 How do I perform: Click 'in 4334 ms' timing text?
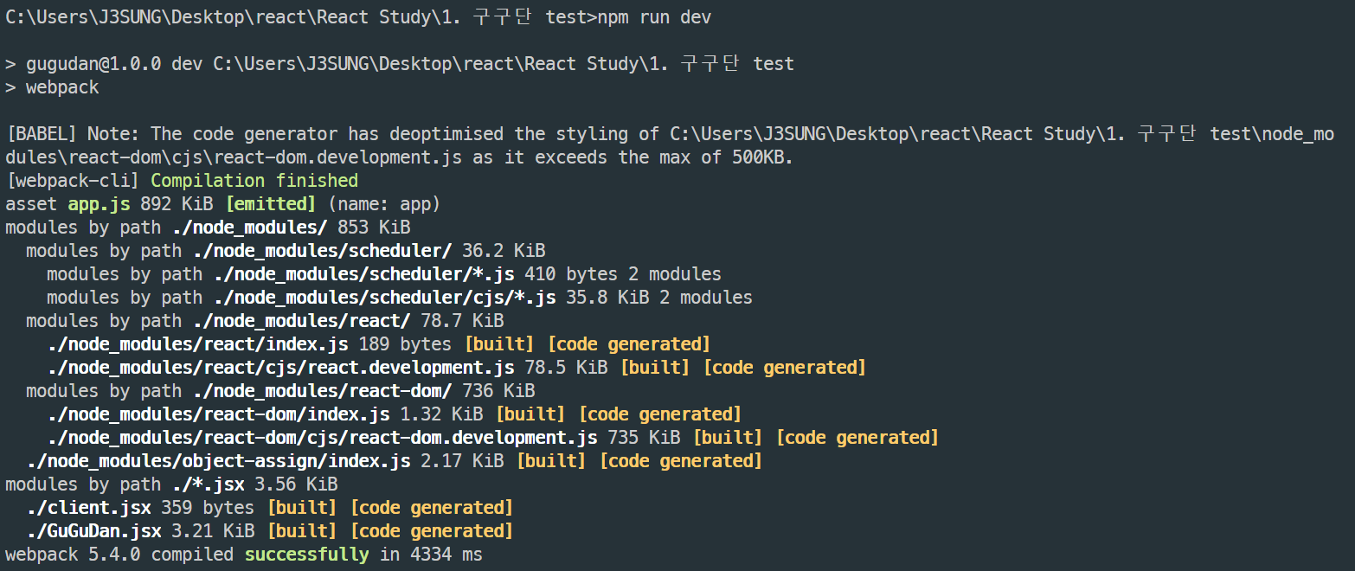431,555
